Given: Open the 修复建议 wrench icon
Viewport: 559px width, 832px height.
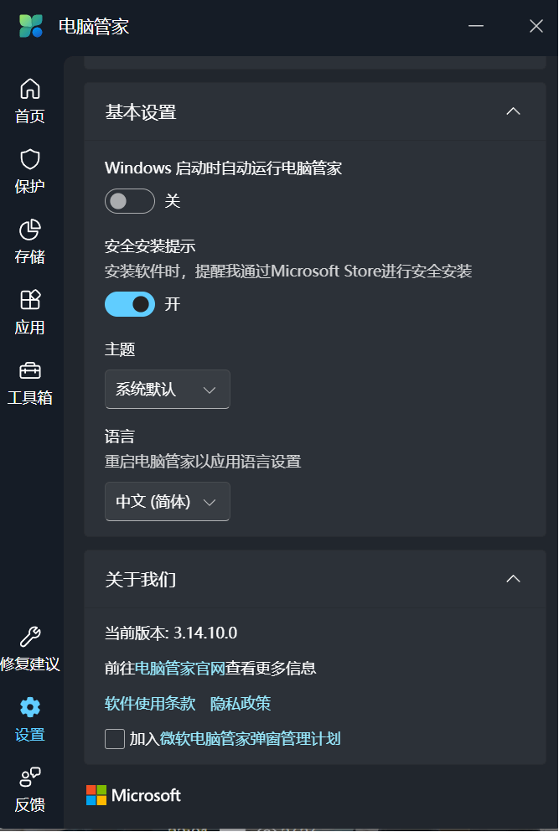Looking at the screenshot, I should click(x=29, y=636).
